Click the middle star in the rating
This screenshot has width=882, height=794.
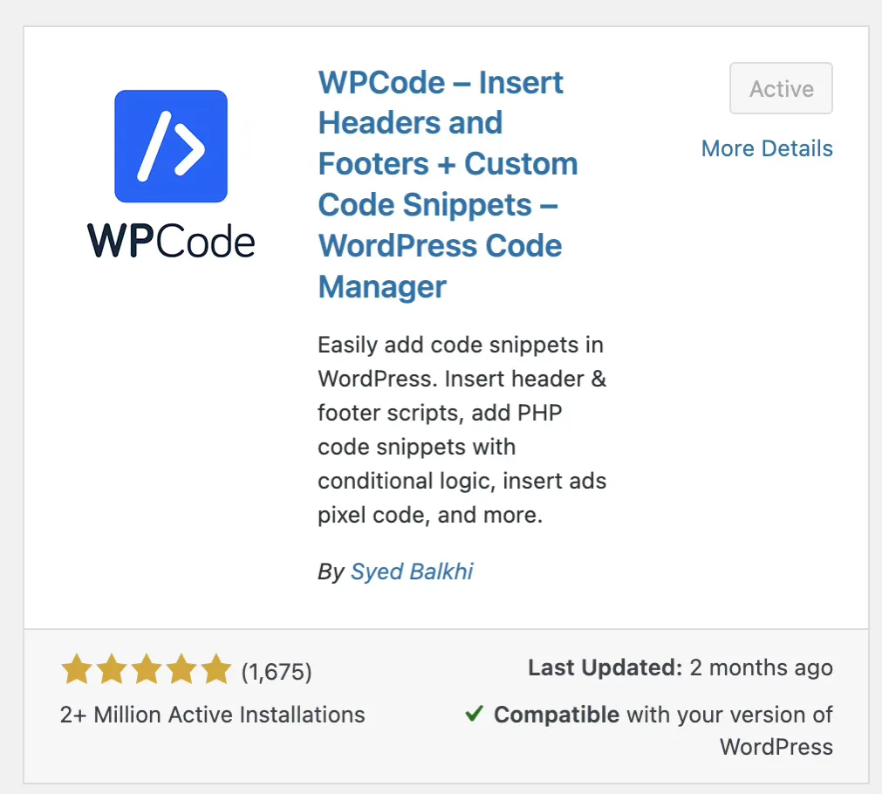(x=147, y=670)
